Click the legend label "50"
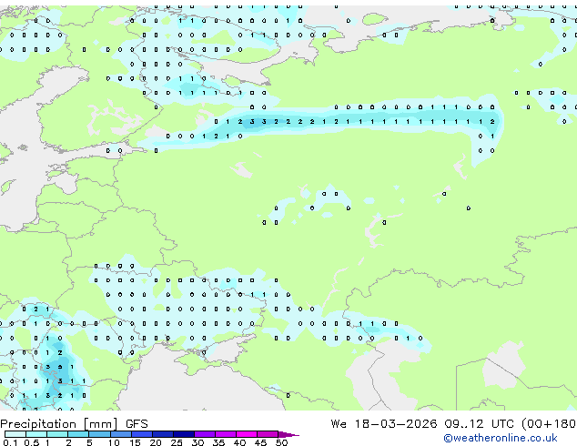Screen dimensions: 577x446 point(281,442)
